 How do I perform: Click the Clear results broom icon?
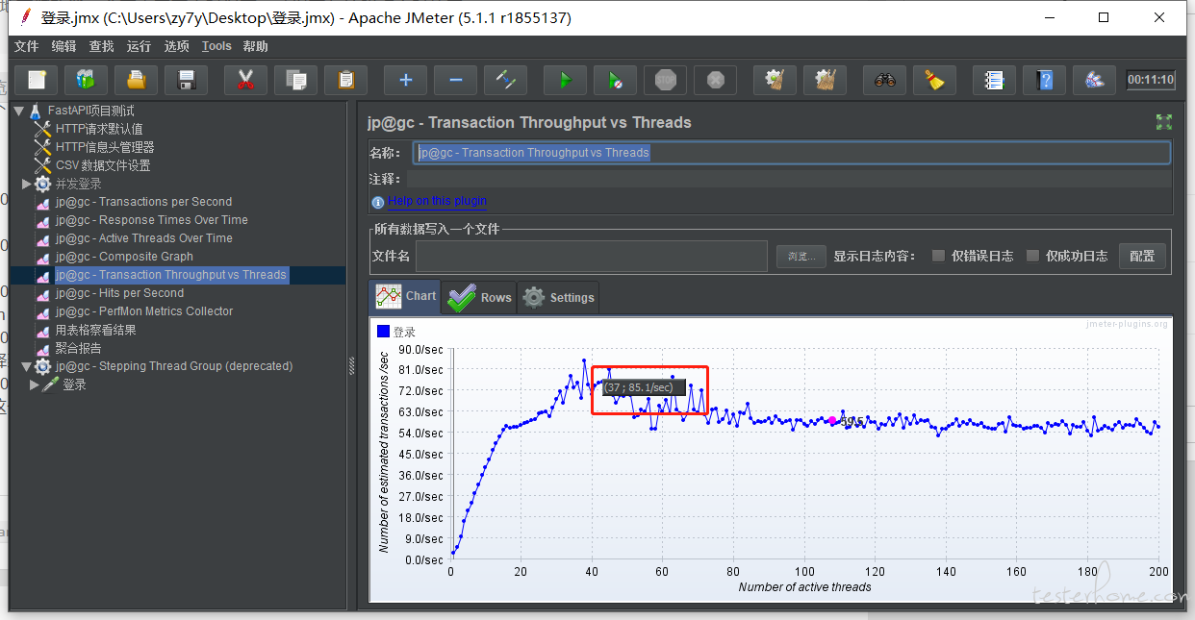[x=775, y=80]
